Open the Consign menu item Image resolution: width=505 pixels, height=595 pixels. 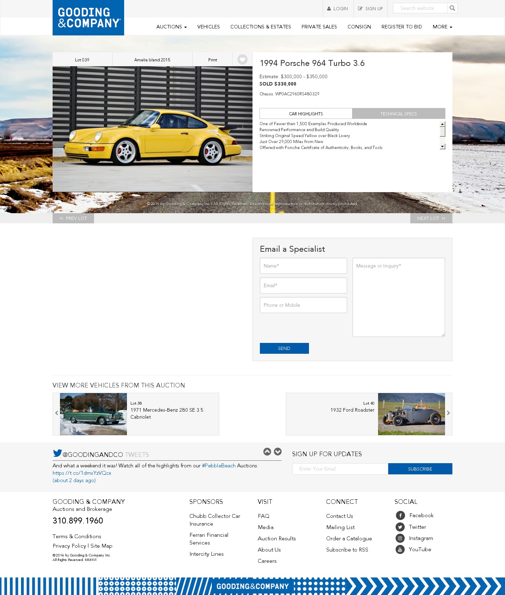[359, 27]
